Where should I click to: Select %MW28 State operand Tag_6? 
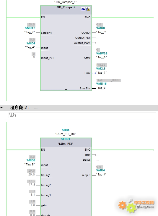point(101,57)
